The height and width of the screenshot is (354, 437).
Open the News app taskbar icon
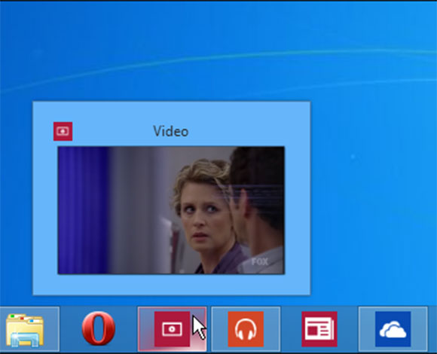point(319,329)
